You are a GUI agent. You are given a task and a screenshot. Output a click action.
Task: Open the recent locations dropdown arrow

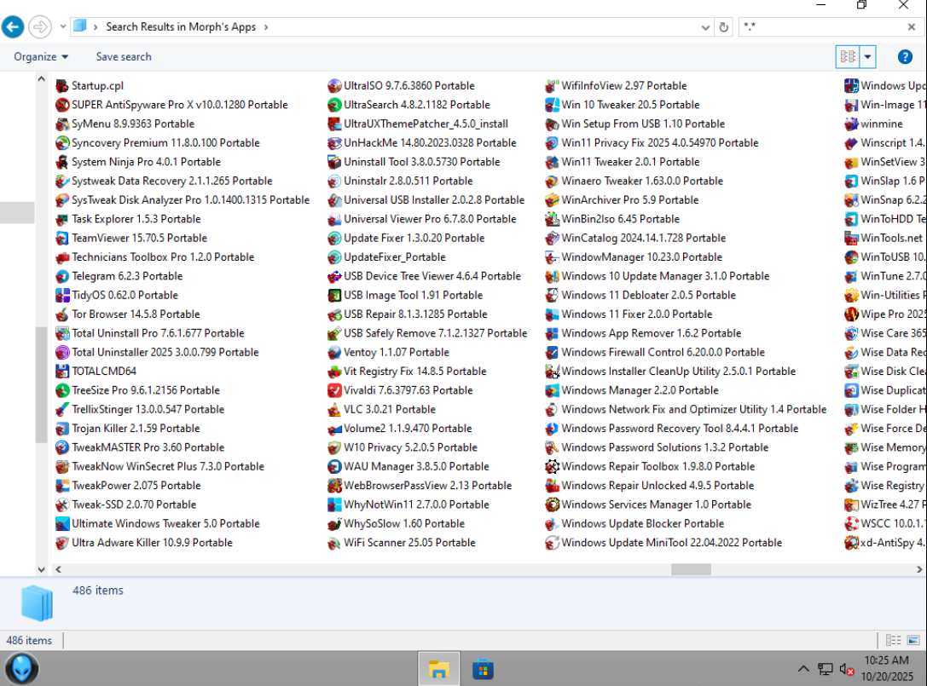tap(62, 26)
